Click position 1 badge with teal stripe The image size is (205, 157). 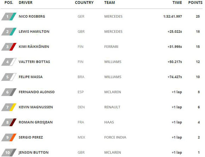[x=9, y=17]
